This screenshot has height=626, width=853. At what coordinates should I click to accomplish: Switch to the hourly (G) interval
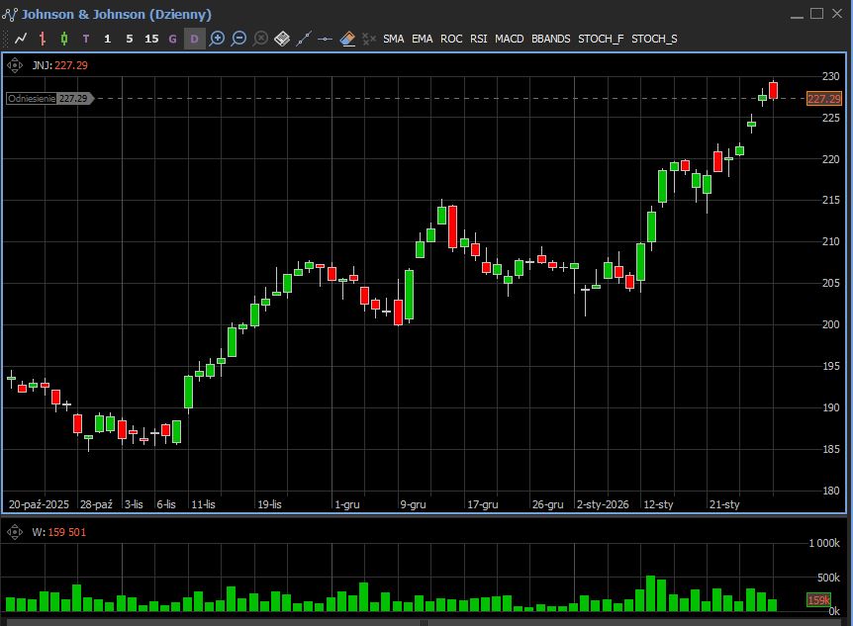[x=173, y=39]
